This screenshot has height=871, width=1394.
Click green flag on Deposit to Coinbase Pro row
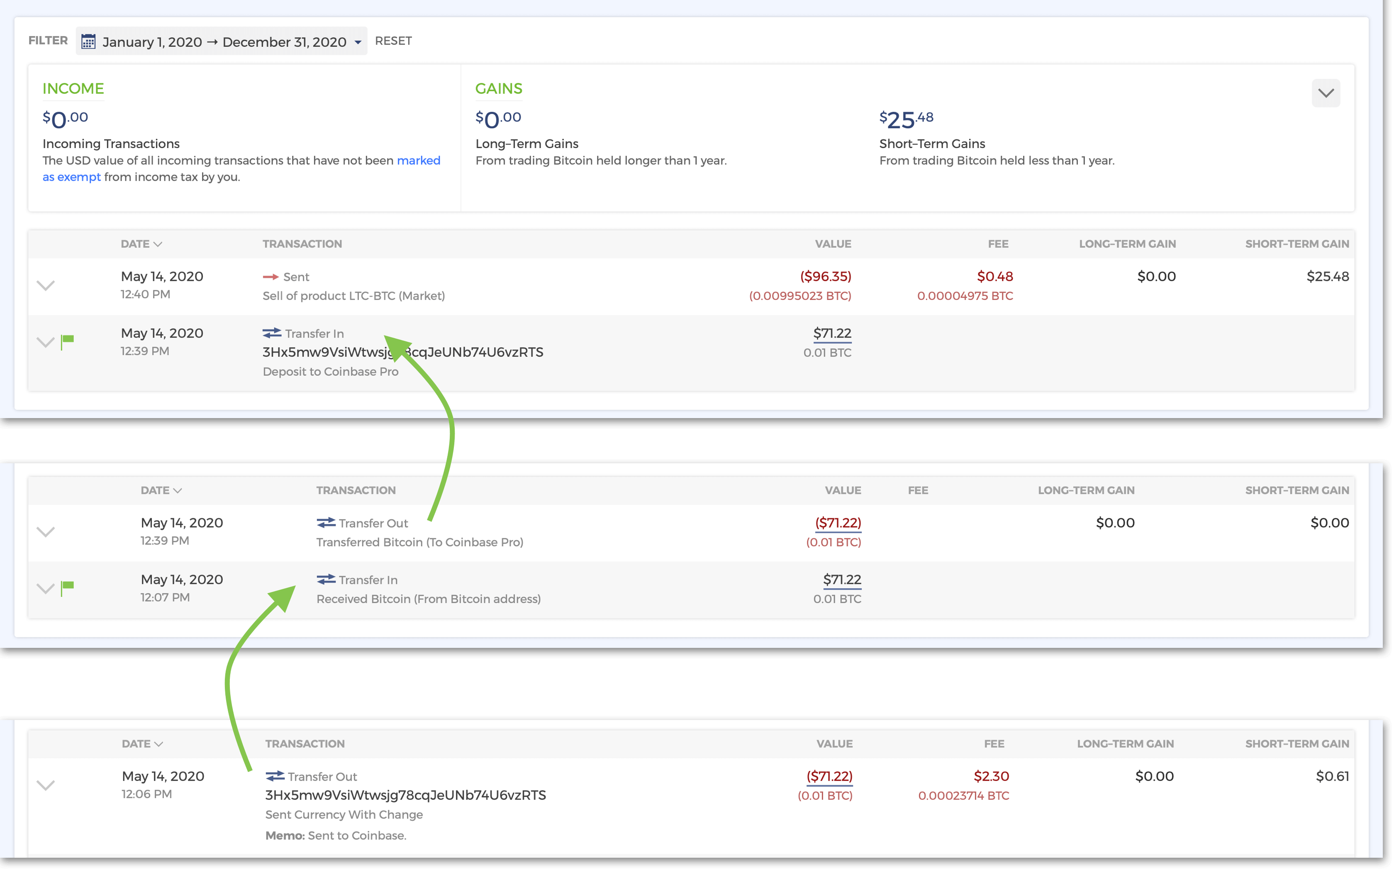pyautogui.click(x=67, y=341)
